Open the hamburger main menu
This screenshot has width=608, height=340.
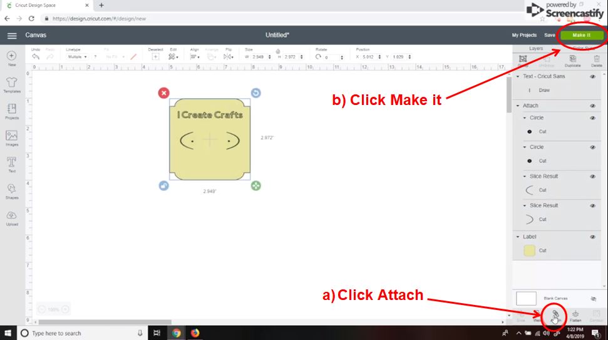click(12, 36)
